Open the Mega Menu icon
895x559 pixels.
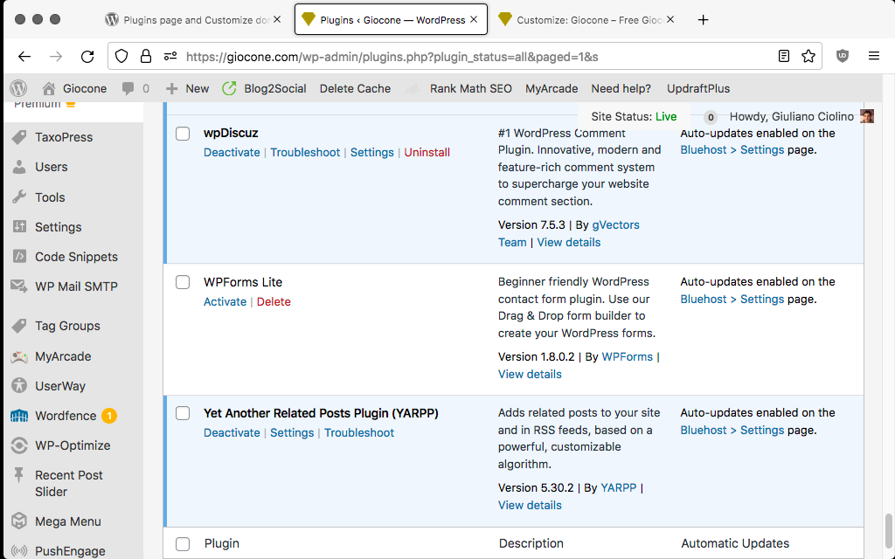19,521
